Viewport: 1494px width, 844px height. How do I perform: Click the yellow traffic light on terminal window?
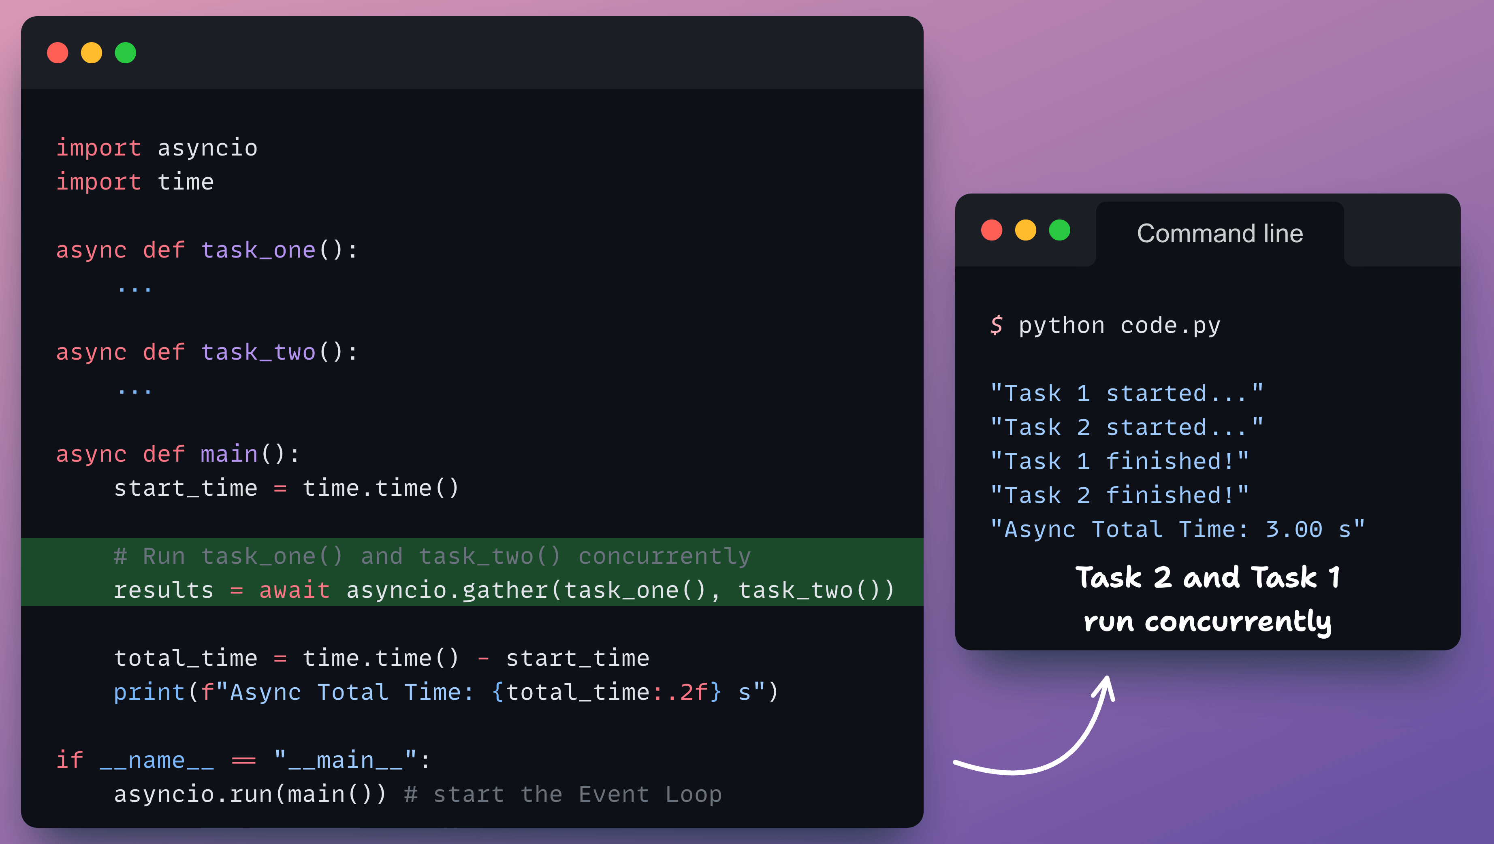1025,230
